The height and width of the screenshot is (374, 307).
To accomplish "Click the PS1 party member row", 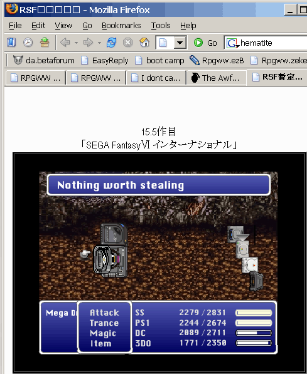I will tap(203, 323).
